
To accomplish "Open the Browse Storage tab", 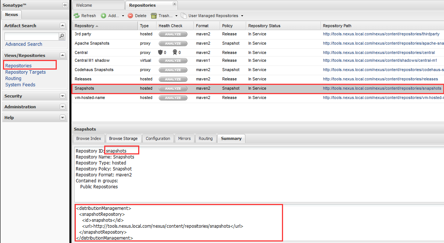I will [x=123, y=138].
